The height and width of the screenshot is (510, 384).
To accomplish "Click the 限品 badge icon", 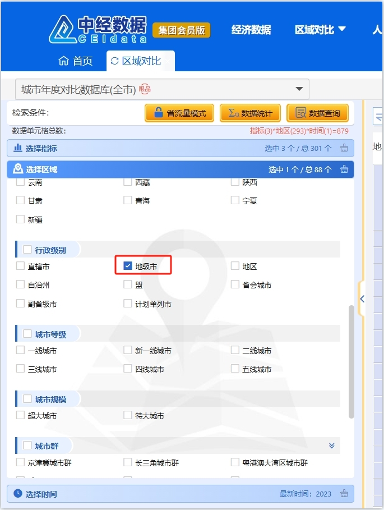I will 145,89.
